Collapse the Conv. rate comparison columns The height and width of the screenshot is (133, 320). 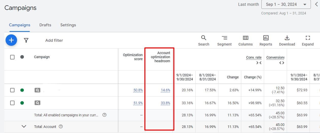[x=259, y=63]
